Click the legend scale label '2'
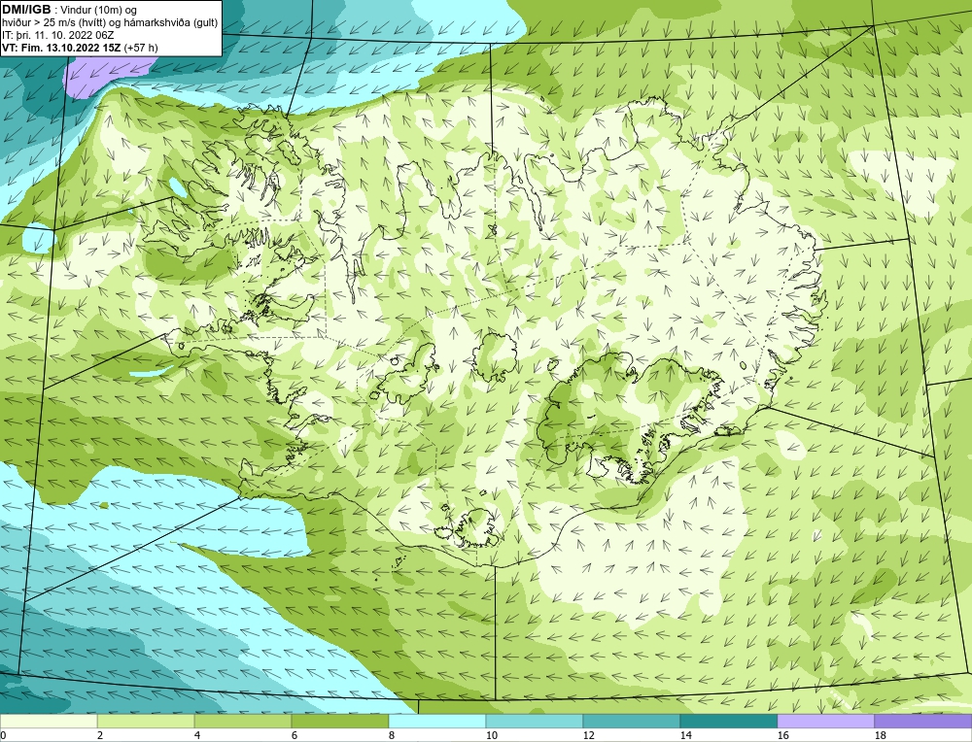Viewport: 972px width, 742px height. pos(100,736)
